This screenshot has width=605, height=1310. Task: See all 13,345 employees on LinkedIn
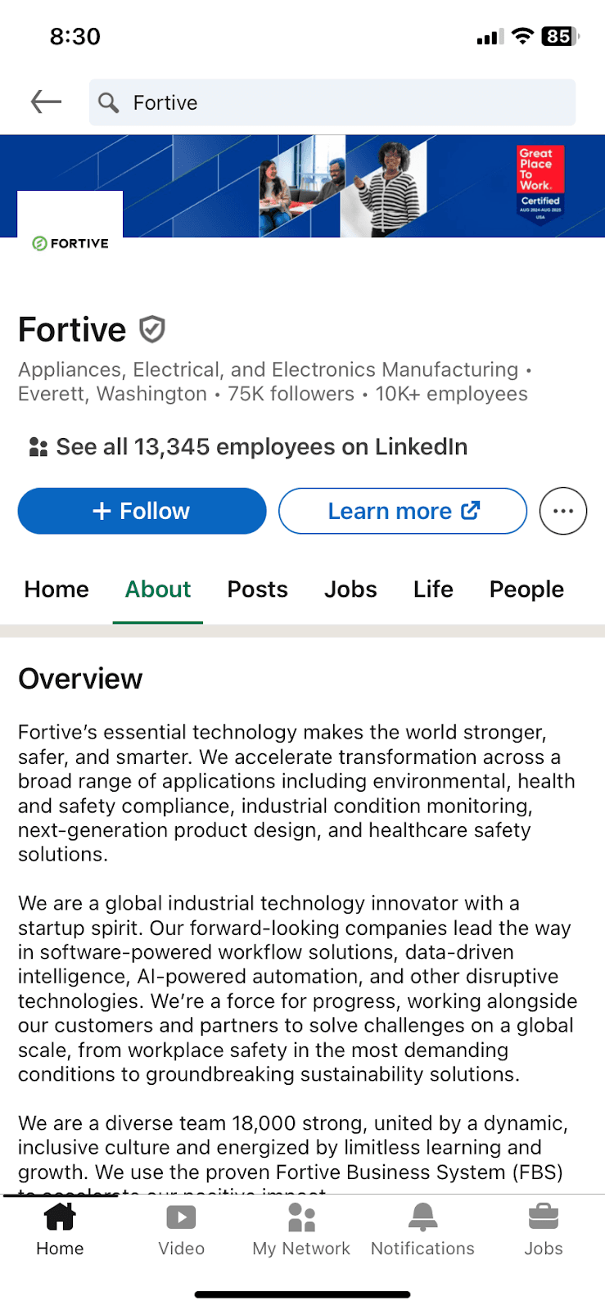(261, 446)
